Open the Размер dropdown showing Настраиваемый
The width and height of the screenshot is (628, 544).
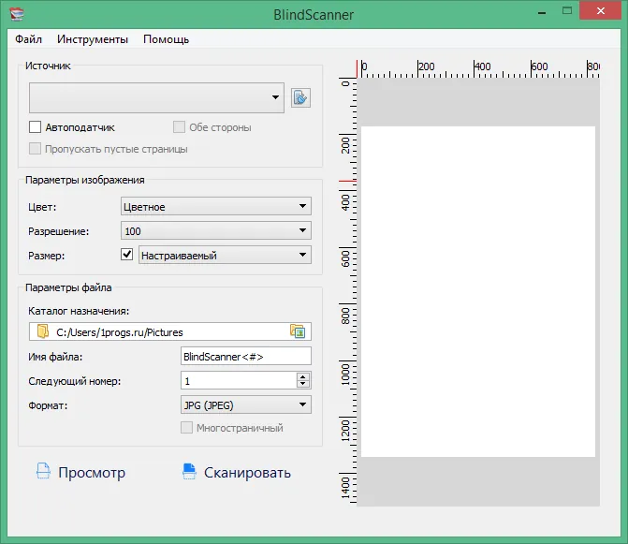tap(225, 255)
